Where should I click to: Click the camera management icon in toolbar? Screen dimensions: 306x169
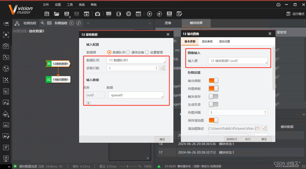97,14
